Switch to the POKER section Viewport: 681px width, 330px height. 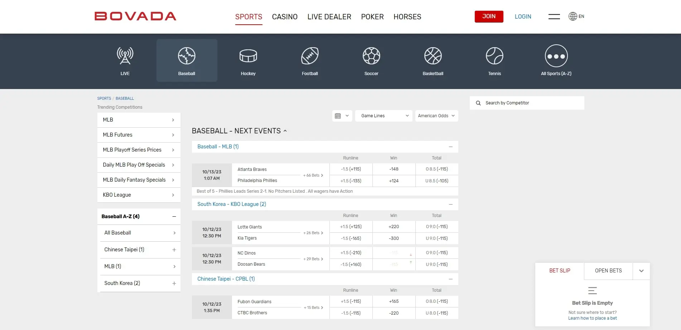tap(372, 16)
